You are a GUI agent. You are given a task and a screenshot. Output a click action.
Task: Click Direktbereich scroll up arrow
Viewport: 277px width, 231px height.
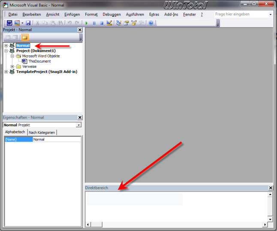pyautogui.click(x=270, y=195)
